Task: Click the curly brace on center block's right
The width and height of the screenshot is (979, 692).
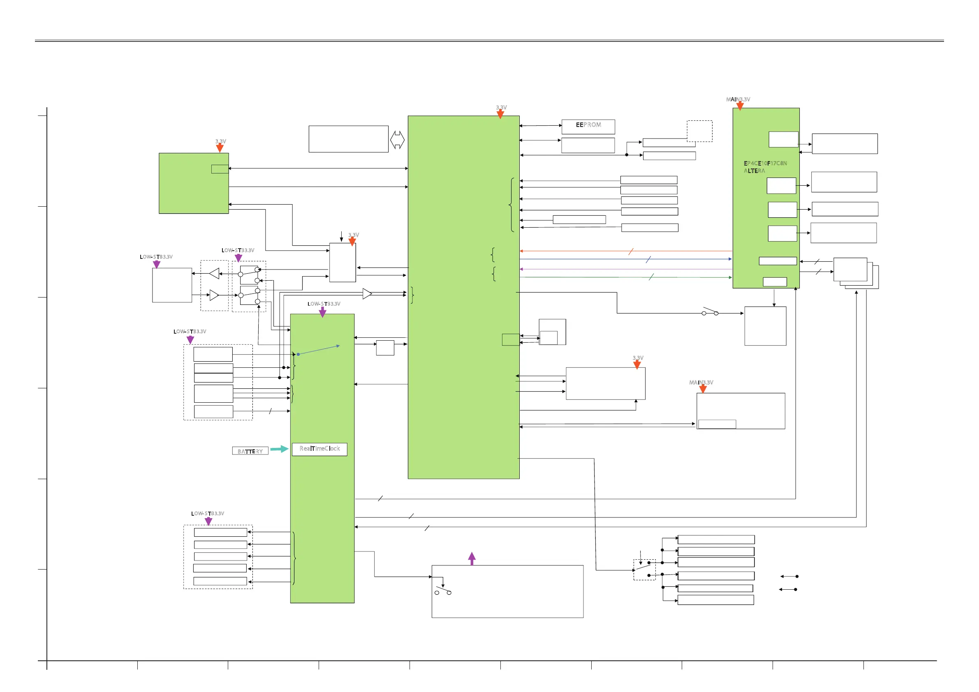Action: click(x=511, y=205)
